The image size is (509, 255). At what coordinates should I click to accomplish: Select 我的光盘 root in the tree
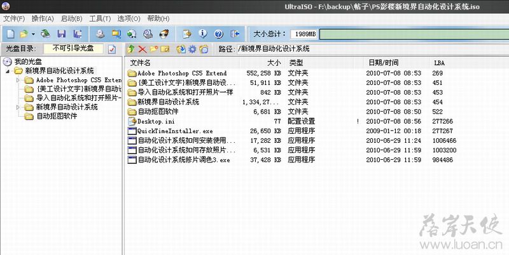point(28,62)
